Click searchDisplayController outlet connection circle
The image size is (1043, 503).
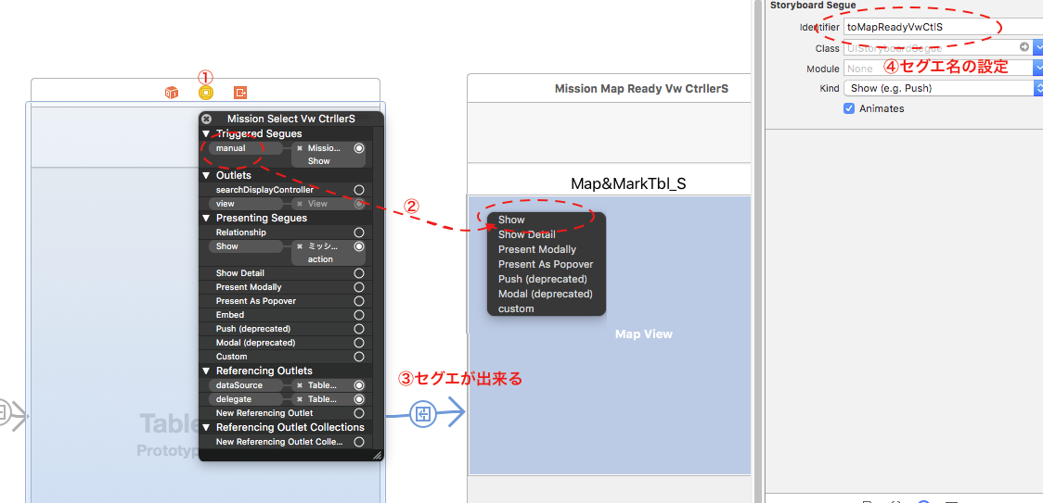pos(359,190)
